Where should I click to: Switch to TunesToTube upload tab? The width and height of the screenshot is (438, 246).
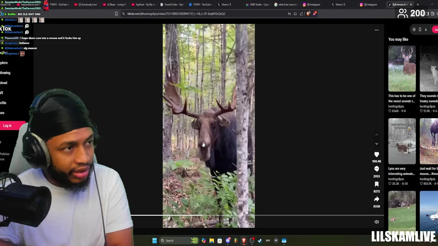click(x=172, y=4)
